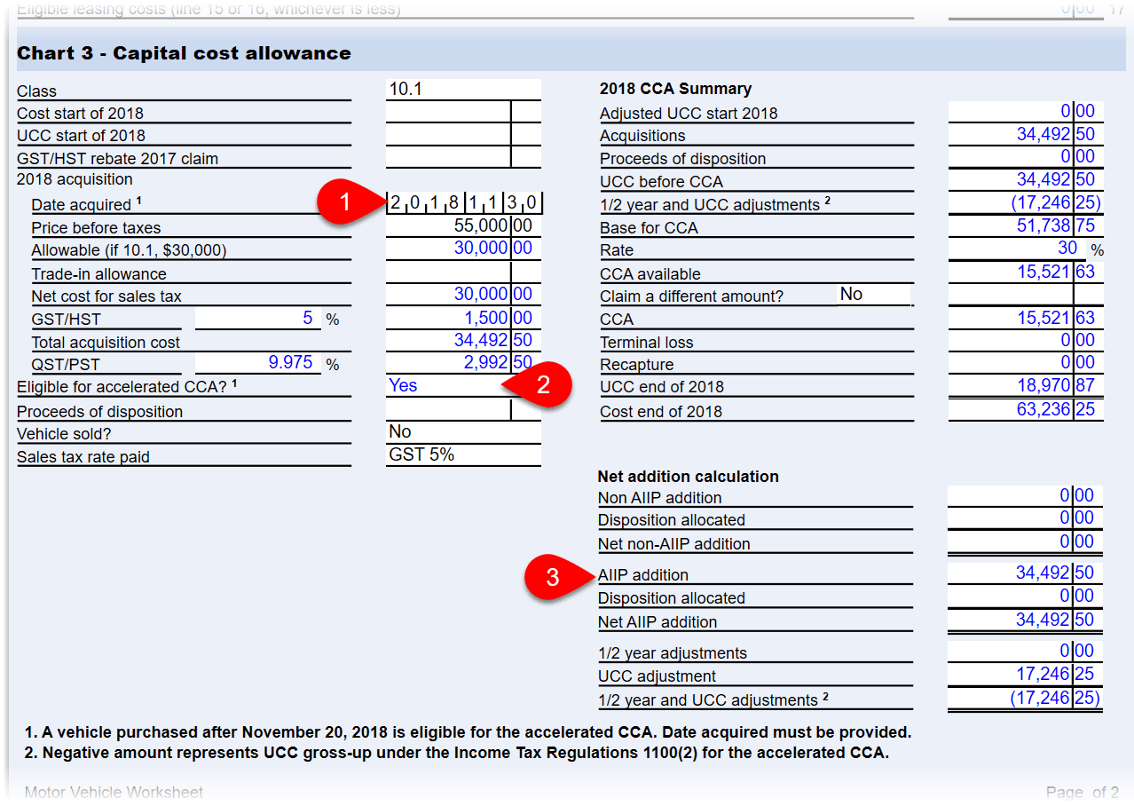Select CCA Summary Proceeds of disposition value 0.00
Screen dimensions: 1134x806
pos(1026,157)
